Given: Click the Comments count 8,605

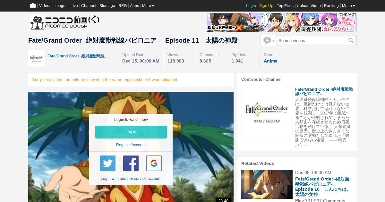Looking at the screenshot, I should coord(205,61).
